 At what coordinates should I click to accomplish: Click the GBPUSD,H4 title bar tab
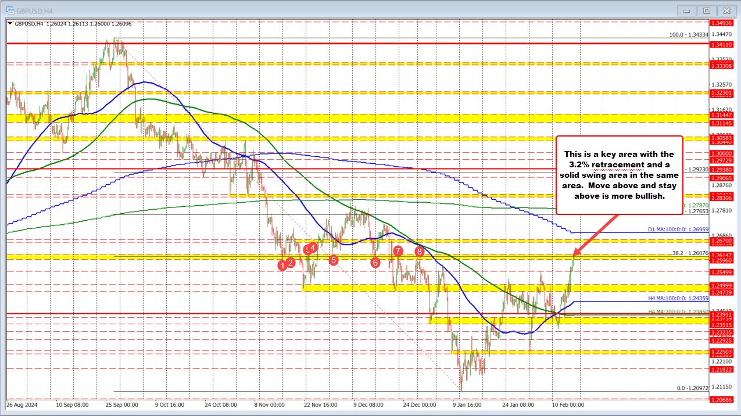[x=35, y=10]
